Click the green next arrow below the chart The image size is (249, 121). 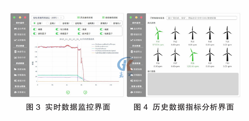pyautogui.click(x=85, y=92)
